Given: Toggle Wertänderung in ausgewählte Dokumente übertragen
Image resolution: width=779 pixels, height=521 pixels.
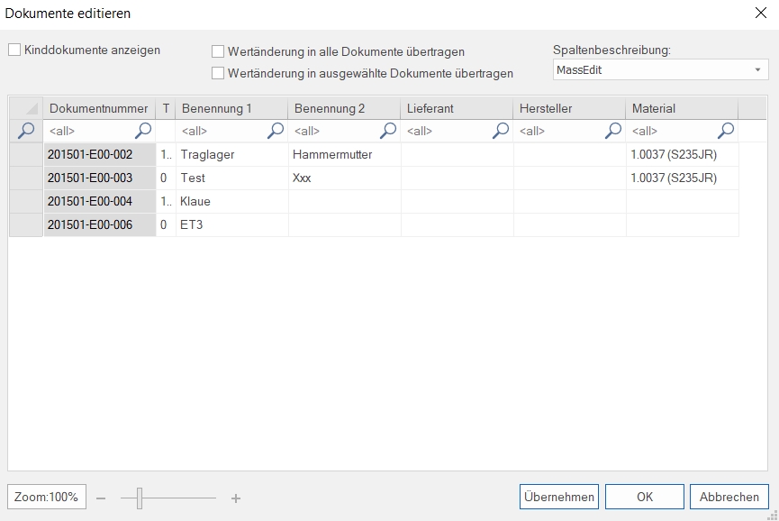Looking at the screenshot, I should tap(218, 73).
